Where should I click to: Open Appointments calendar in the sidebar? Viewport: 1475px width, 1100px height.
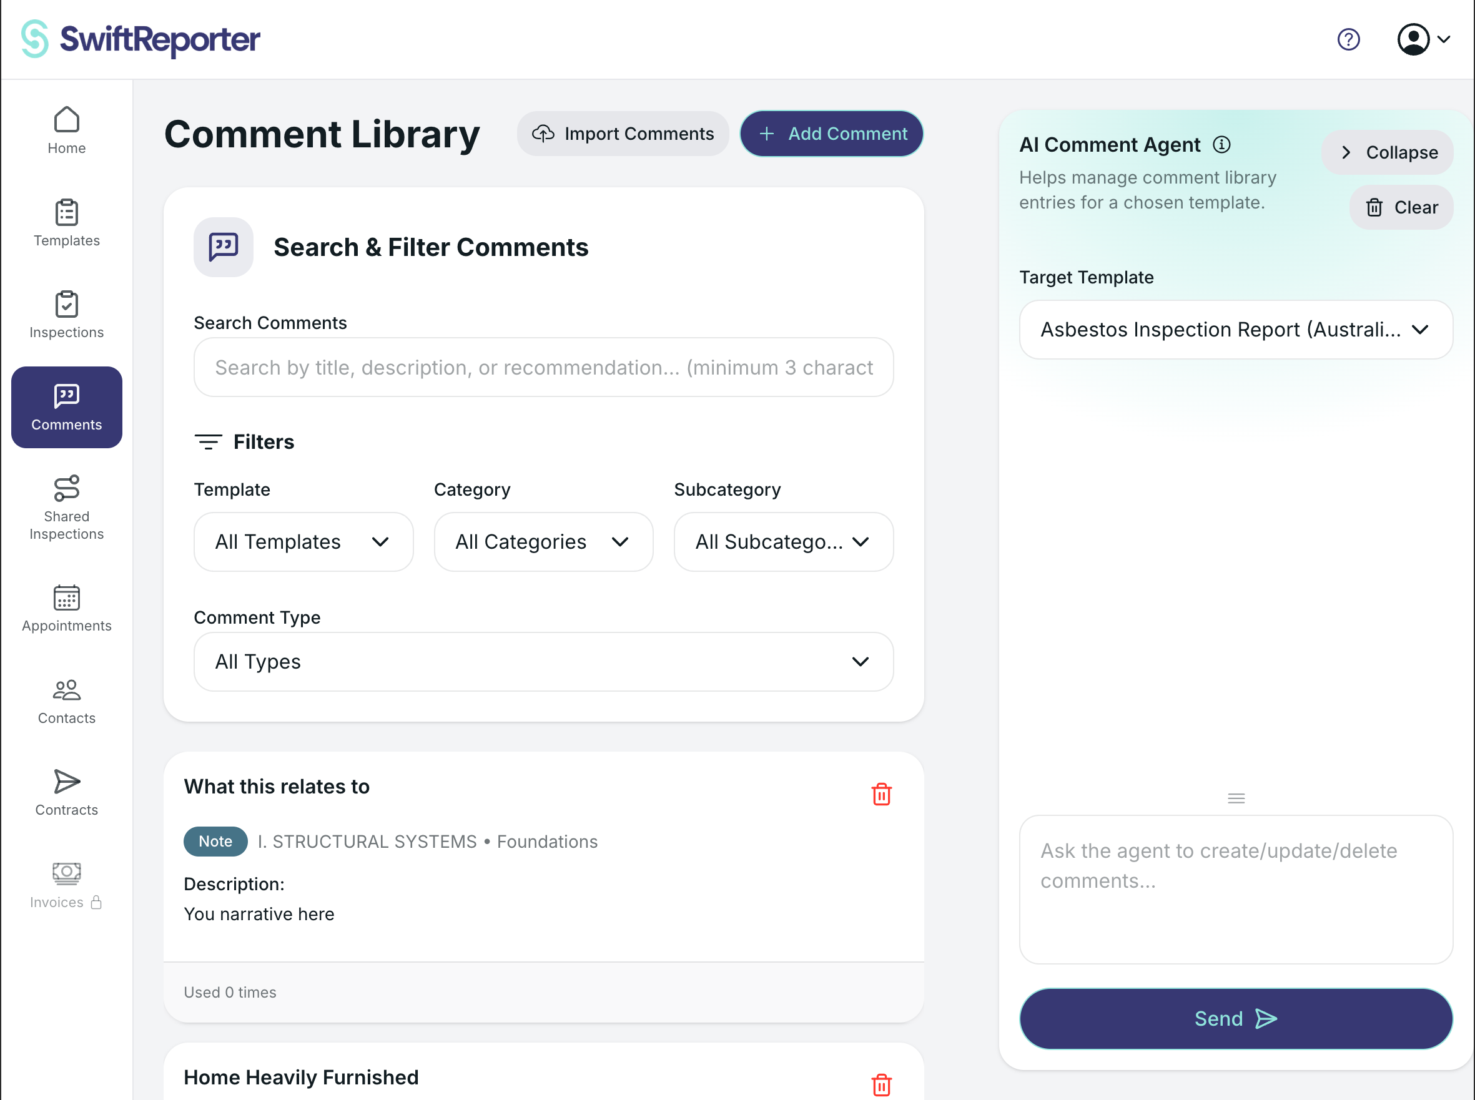pyautogui.click(x=67, y=608)
